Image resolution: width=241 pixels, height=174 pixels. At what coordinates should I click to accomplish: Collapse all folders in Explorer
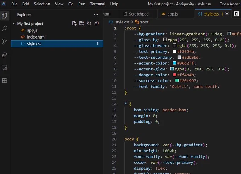point(96,23)
